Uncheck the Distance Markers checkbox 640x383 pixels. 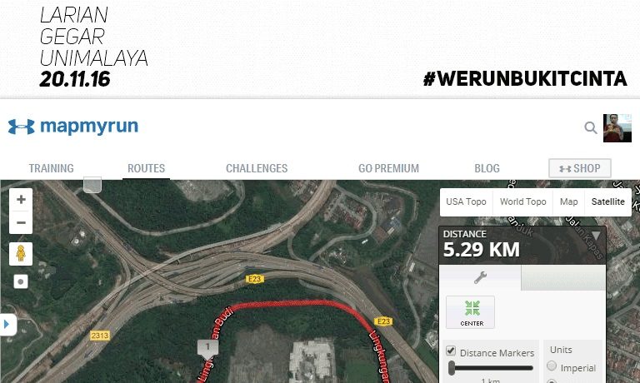[451, 351]
